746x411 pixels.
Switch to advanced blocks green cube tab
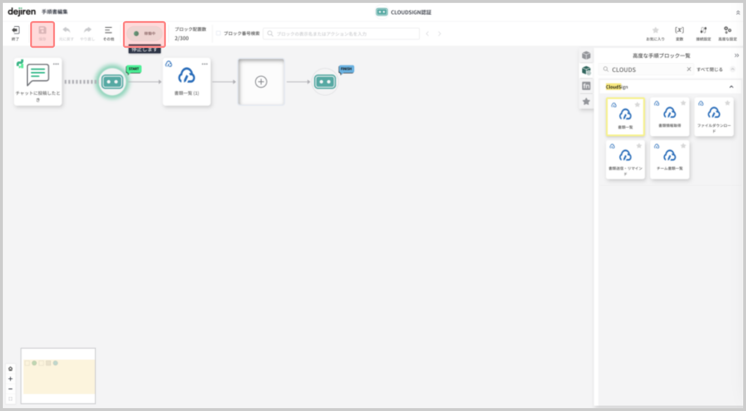tap(586, 71)
